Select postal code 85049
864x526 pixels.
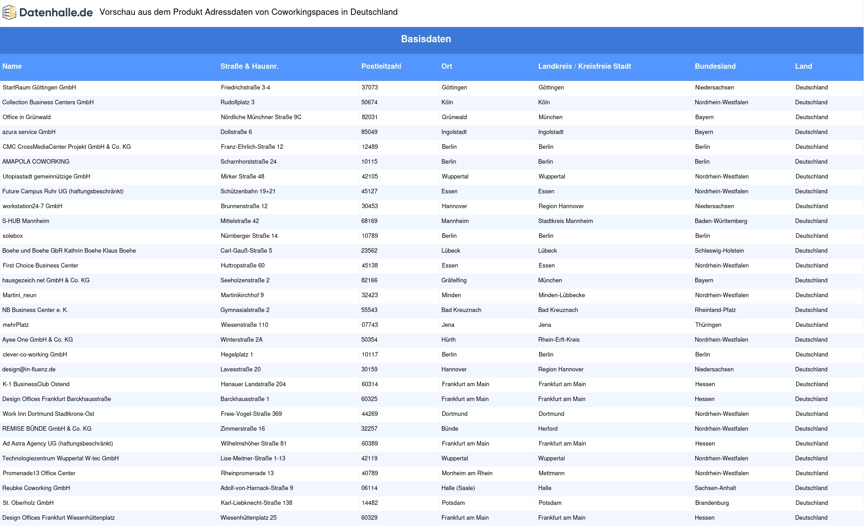click(369, 132)
